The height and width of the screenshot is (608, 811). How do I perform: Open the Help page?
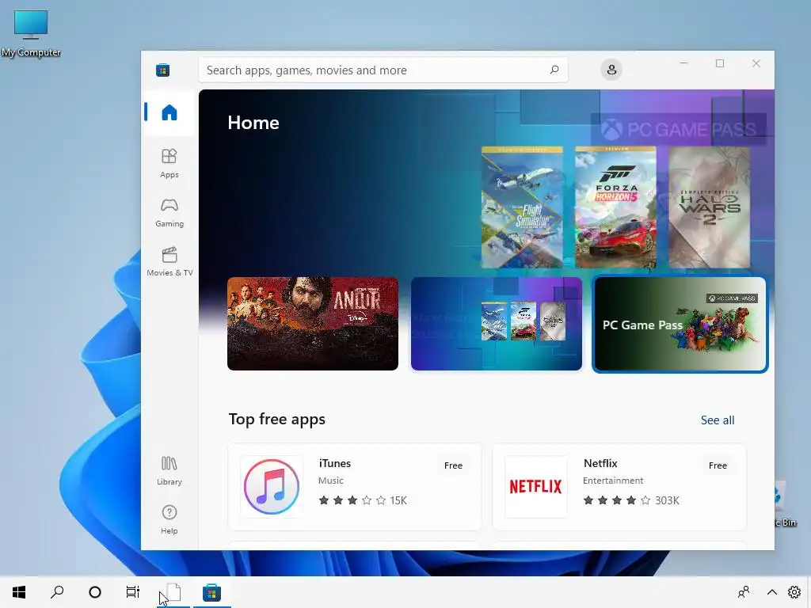pos(169,519)
